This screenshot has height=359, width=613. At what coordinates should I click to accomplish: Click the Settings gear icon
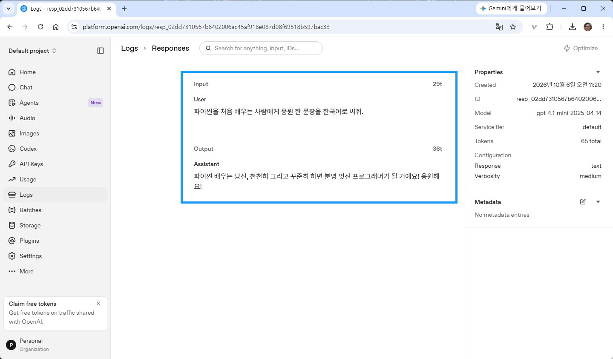point(12,256)
